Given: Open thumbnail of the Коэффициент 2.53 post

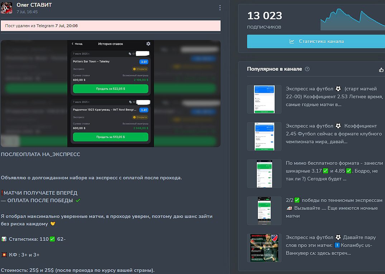Looking at the screenshot, I should pyautogui.click(x=264, y=99).
